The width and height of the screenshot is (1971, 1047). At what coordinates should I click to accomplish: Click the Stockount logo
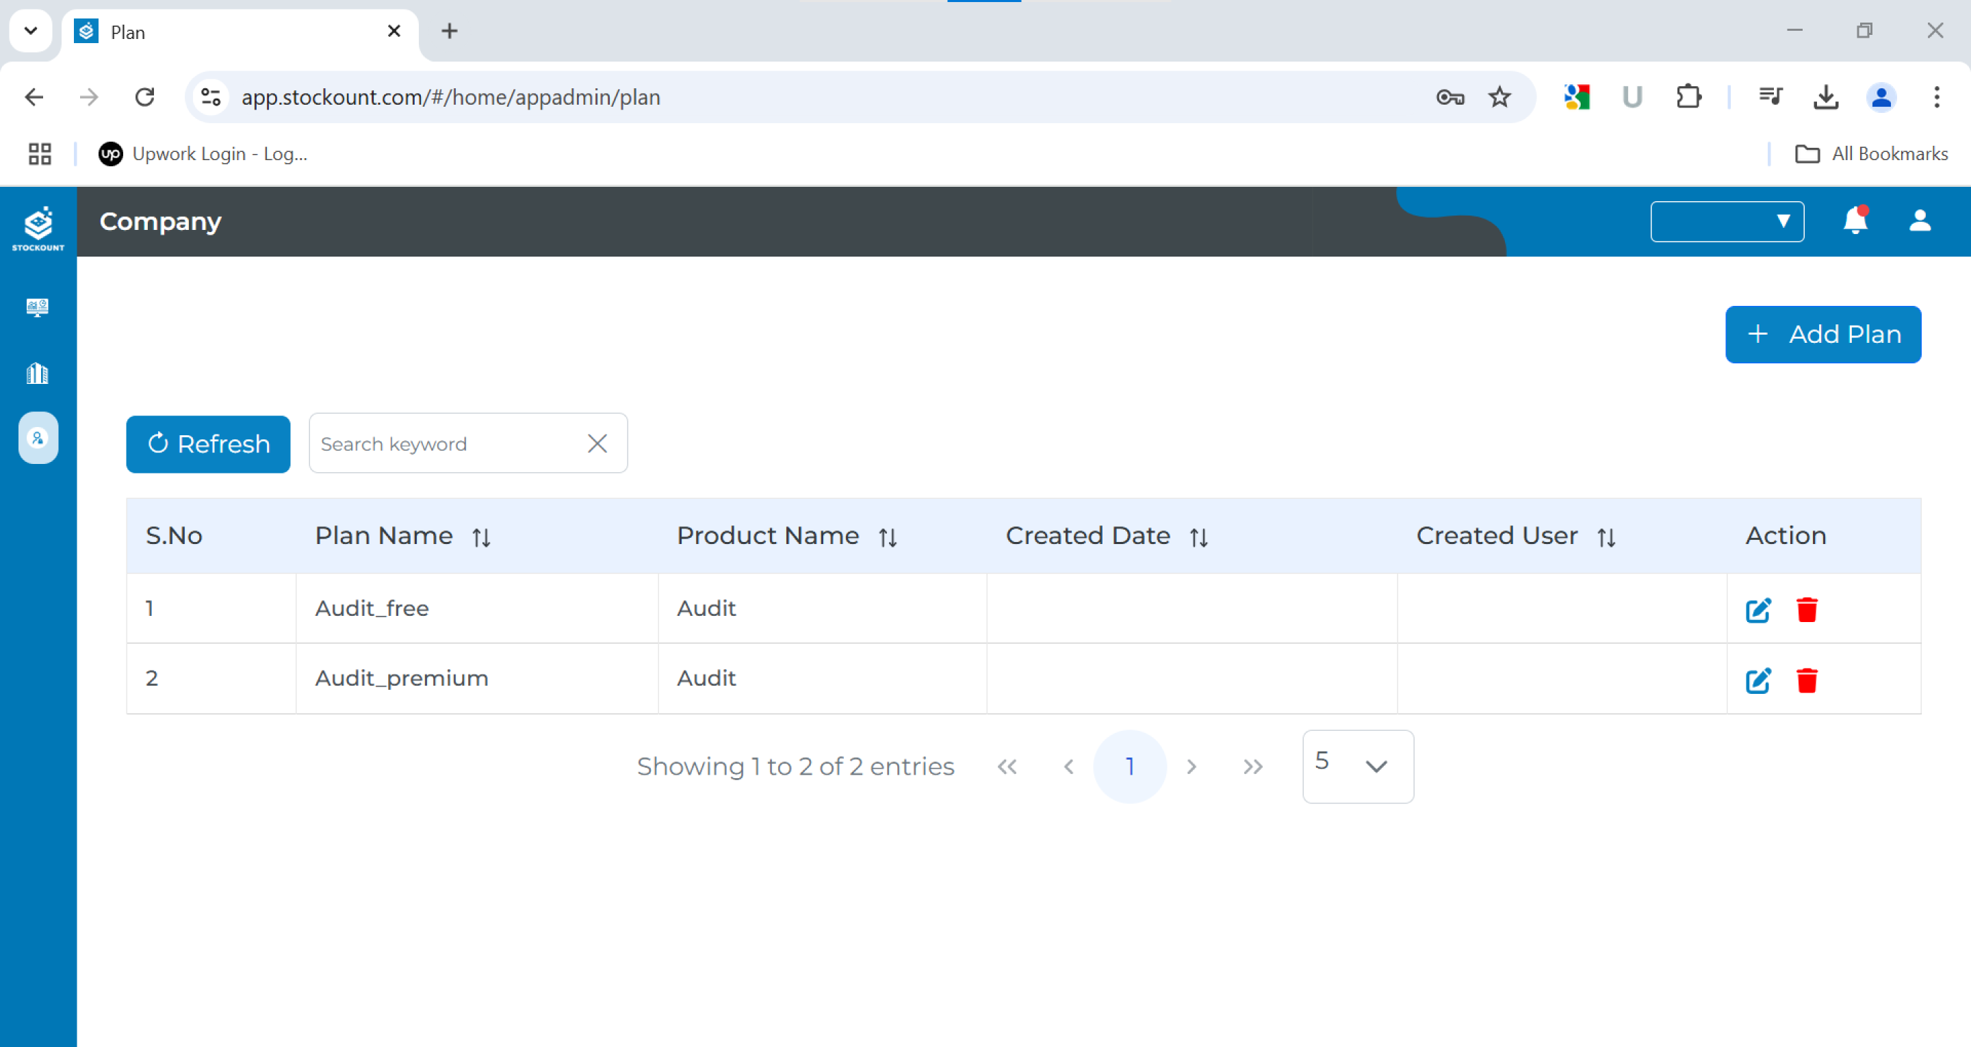38,227
